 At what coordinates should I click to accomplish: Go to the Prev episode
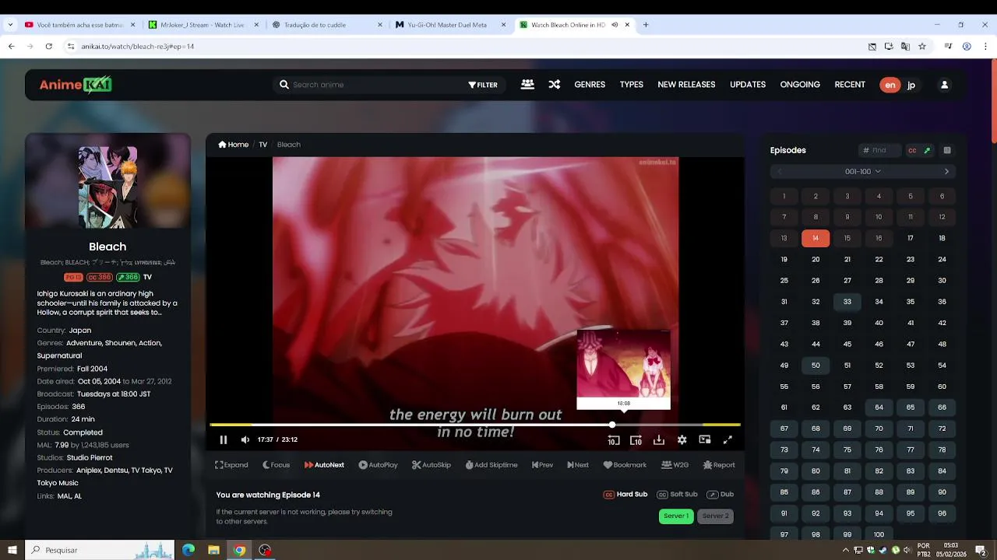point(543,465)
